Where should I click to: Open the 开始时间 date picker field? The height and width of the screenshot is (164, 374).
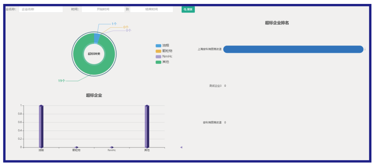pyautogui.click(x=103, y=9)
